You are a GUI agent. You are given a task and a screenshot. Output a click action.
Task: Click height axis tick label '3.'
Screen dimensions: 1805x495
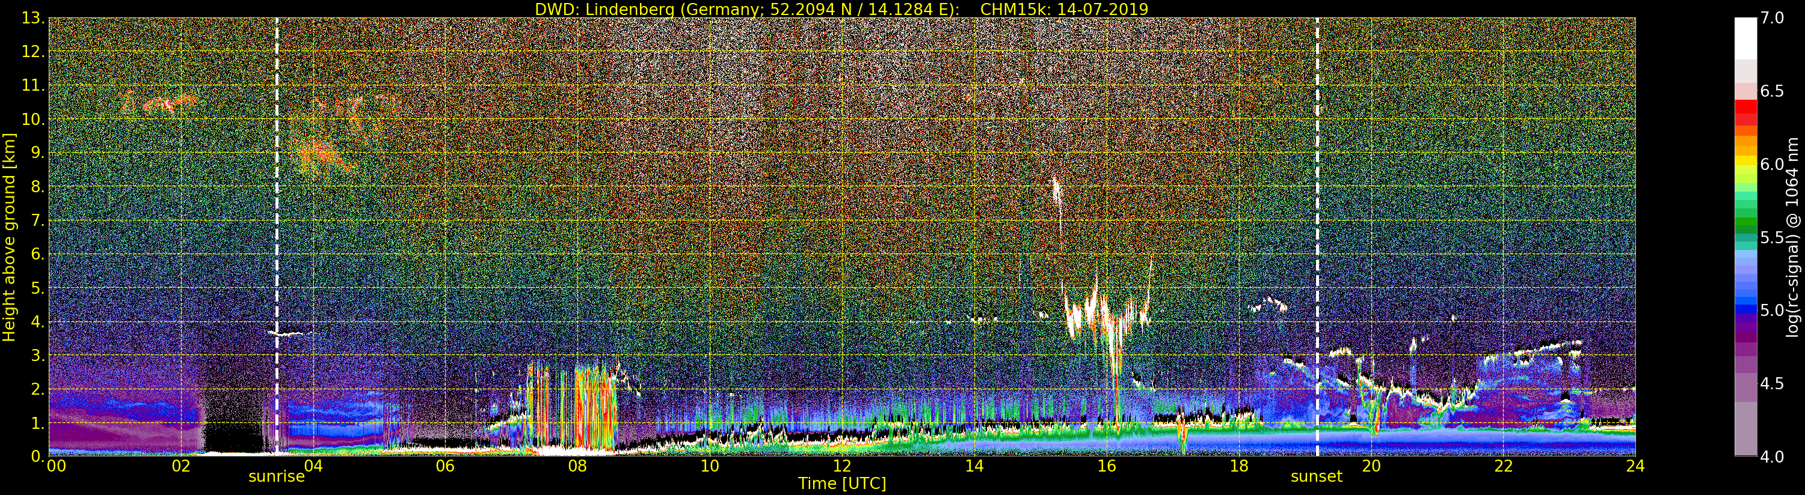[37, 355]
